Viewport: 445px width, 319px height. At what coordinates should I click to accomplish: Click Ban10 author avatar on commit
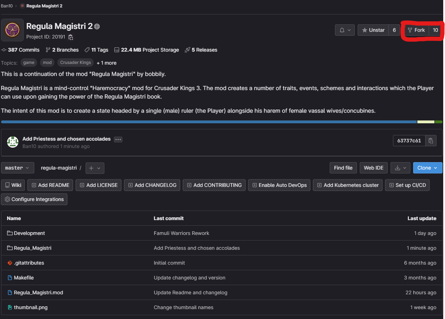pos(13,142)
